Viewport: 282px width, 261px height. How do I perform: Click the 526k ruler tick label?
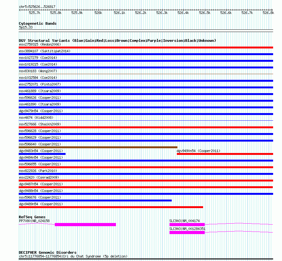coord(98,13)
